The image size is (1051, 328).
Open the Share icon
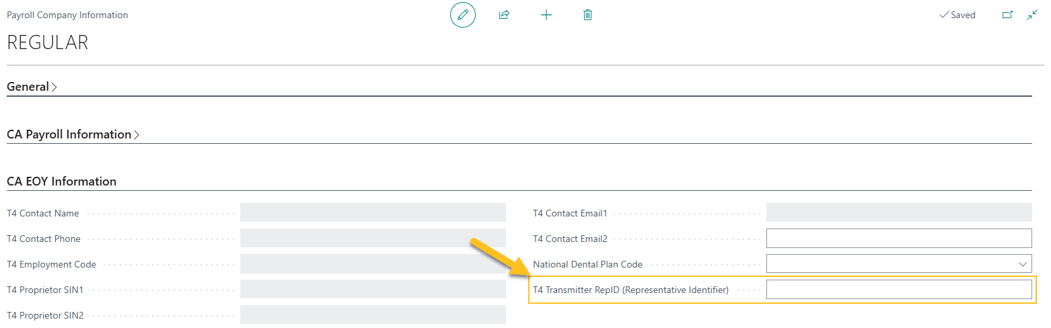click(x=504, y=15)
